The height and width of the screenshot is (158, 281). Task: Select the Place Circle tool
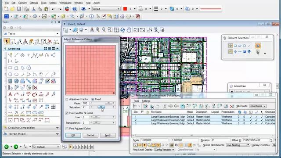[10, 74]
